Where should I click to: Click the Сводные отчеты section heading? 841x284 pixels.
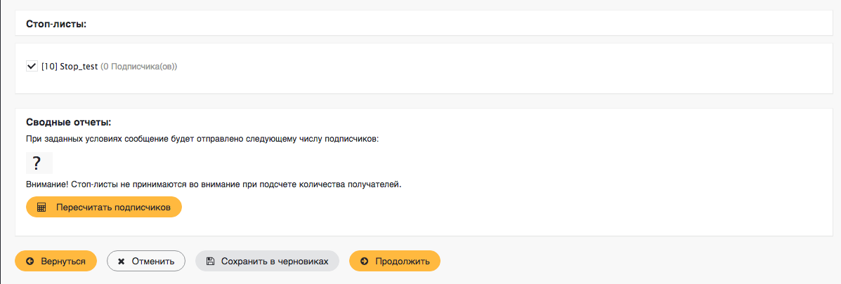point(68,122)
